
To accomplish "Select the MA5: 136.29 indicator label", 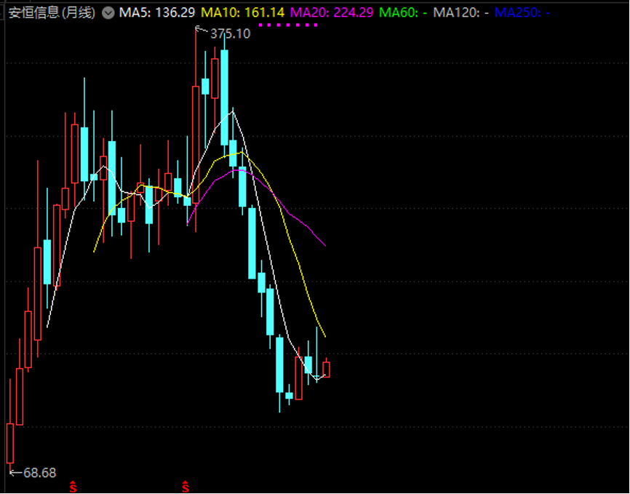I will click(x=157, y=12).
